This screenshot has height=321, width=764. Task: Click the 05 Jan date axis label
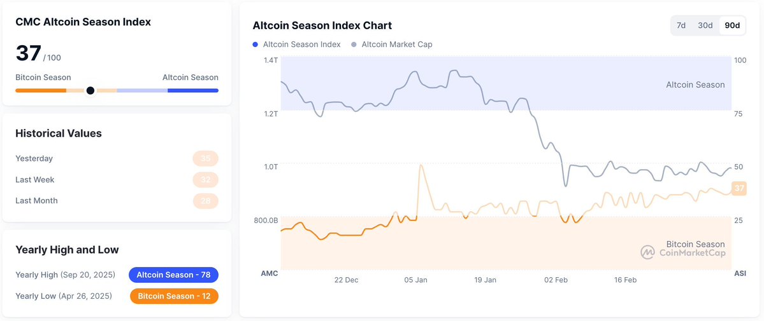416,280
